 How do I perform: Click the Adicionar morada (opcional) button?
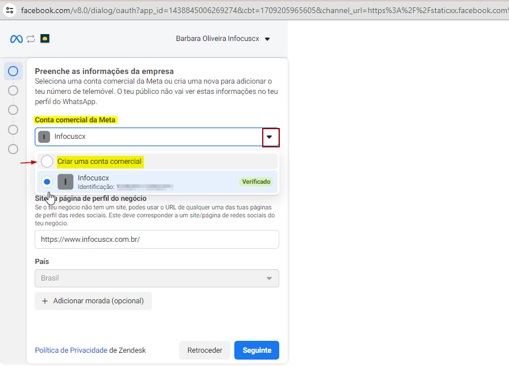pos(93,301)
